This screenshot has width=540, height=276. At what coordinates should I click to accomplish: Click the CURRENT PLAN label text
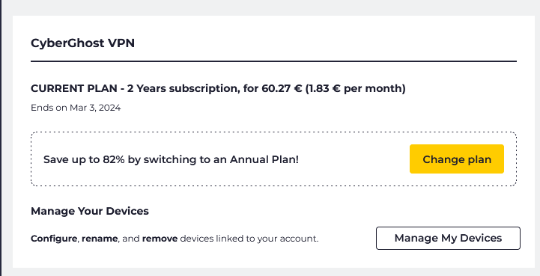pyautogui.click(x=74, y=89)
